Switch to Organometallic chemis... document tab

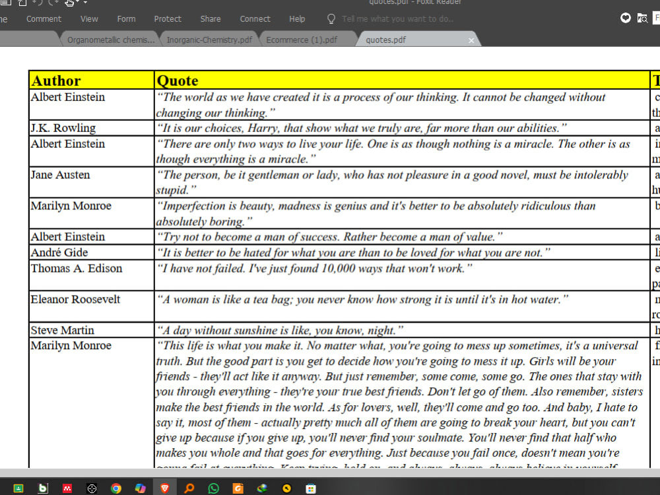pos(111,40)
